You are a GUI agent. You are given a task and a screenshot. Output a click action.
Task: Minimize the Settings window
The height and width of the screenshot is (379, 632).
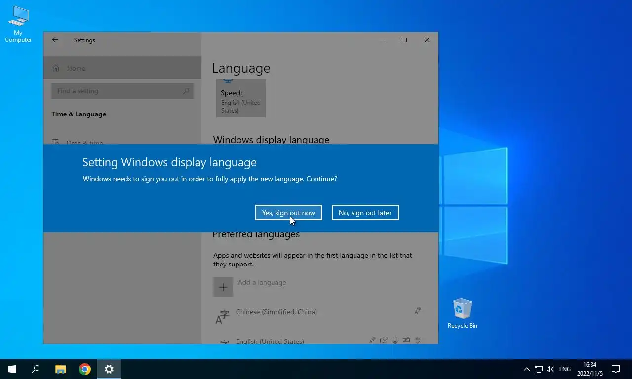(x=382, y=40)
